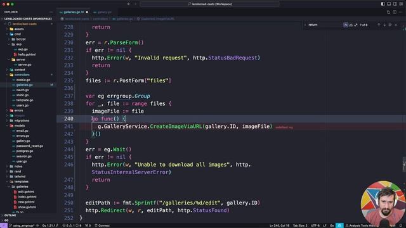Click Connect in status bar

point(102,225)
